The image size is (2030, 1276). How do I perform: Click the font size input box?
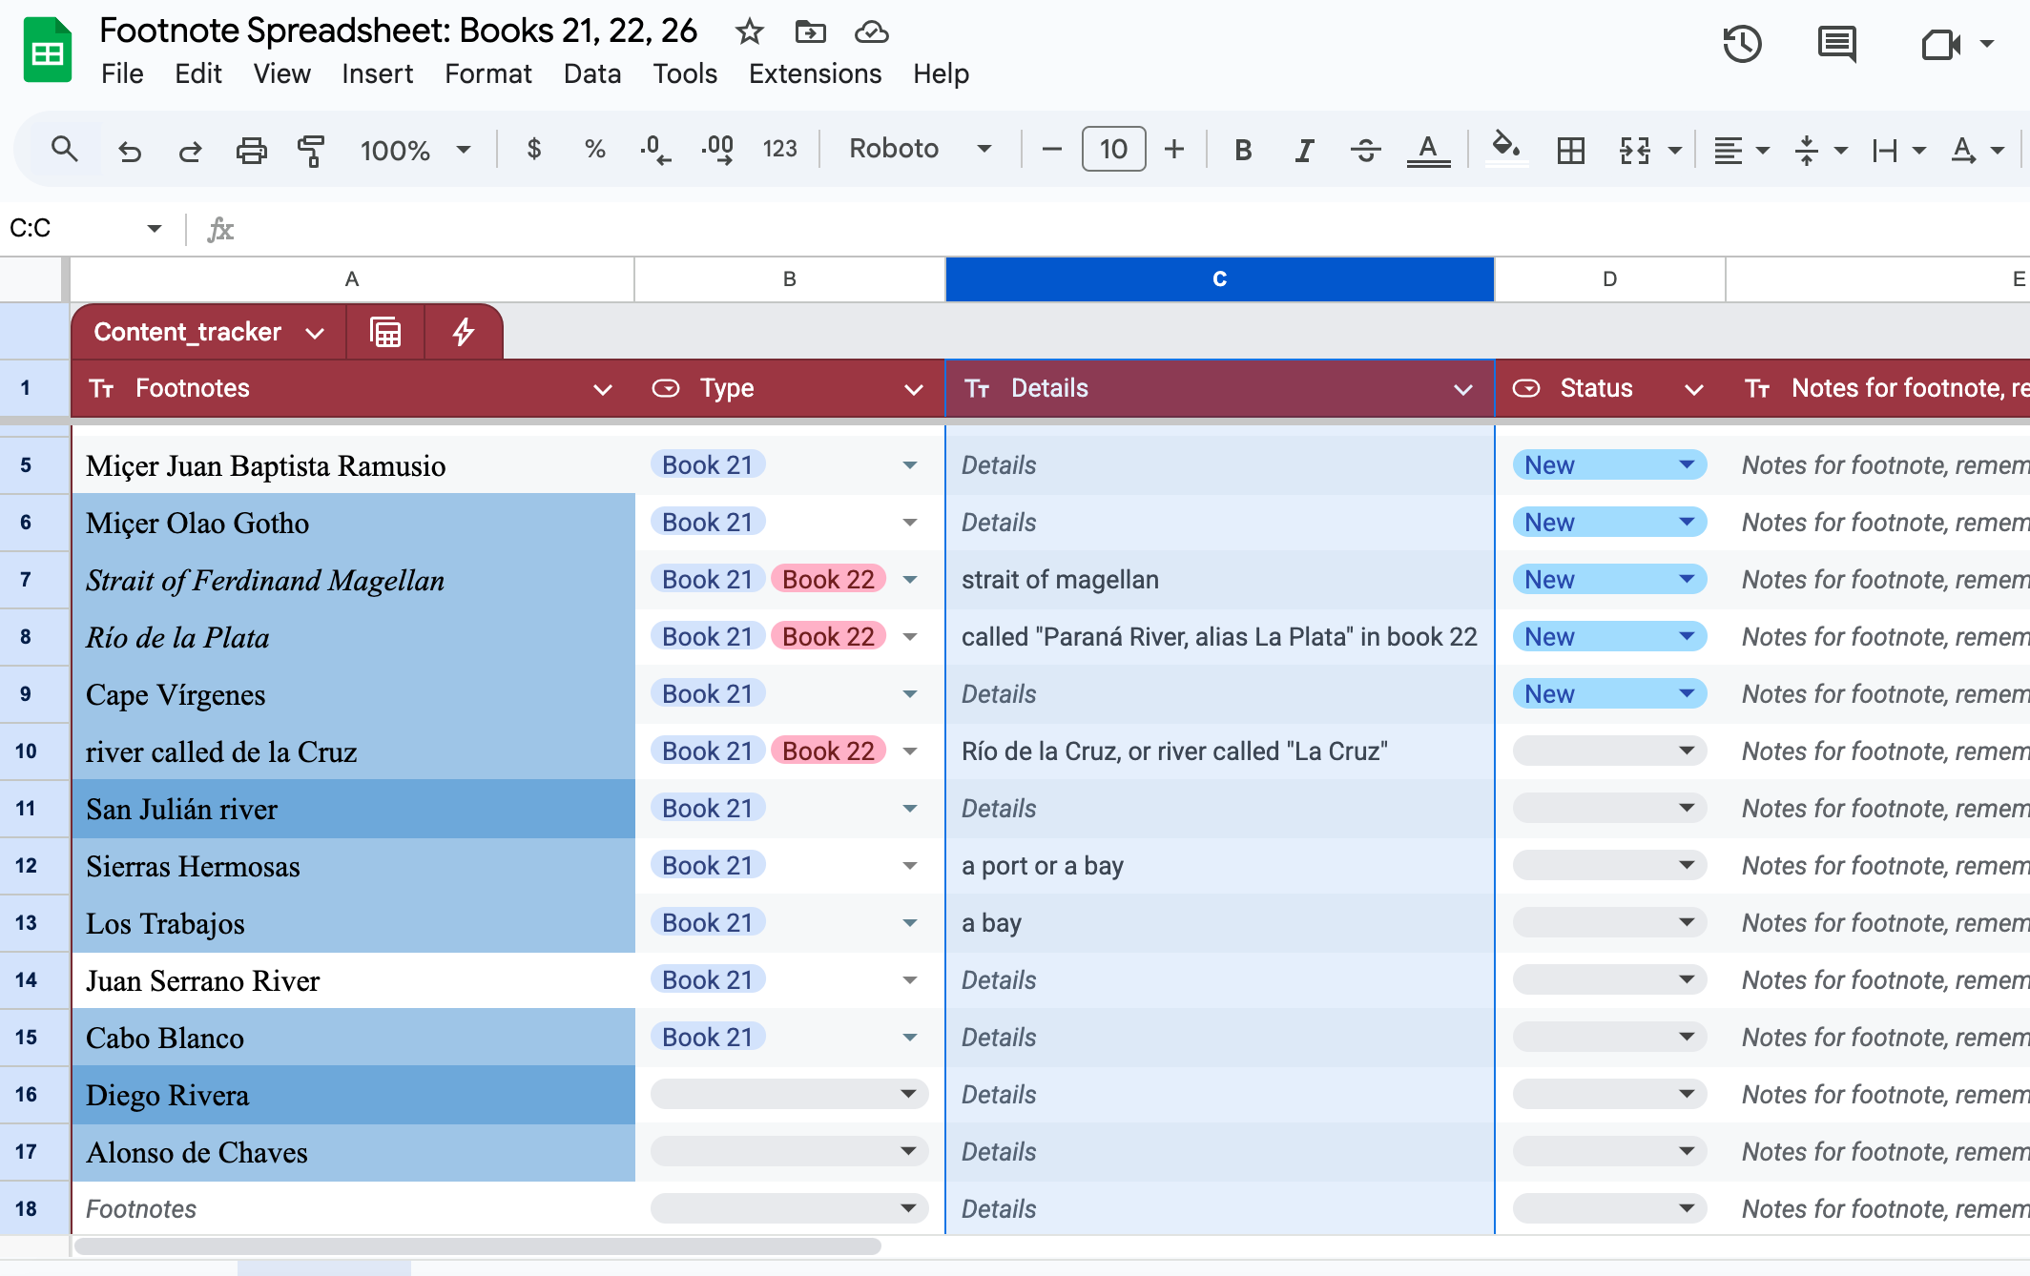1113,149
